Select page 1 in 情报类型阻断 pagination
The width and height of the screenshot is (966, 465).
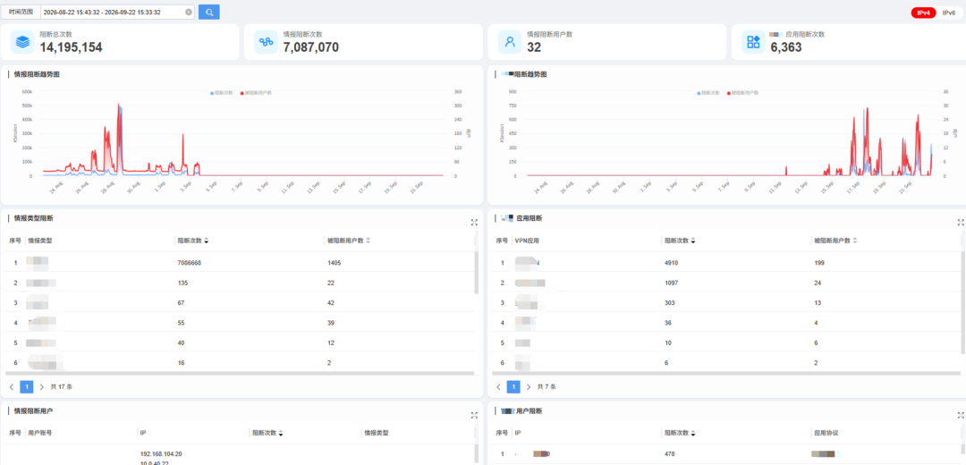(x=27, y=387)
